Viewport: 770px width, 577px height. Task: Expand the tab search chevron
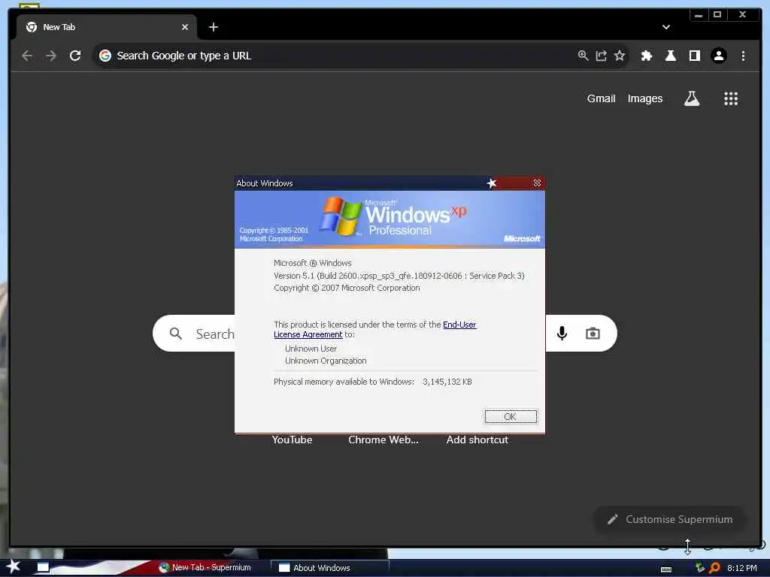click(x=666, y=27)
